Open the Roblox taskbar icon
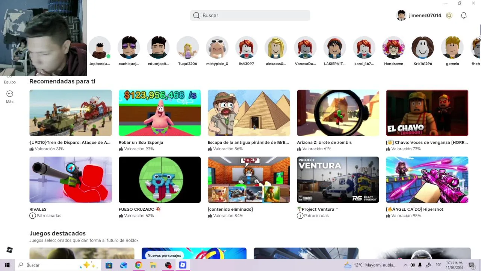This screenshot has height=271, width=481. [183, 265]
